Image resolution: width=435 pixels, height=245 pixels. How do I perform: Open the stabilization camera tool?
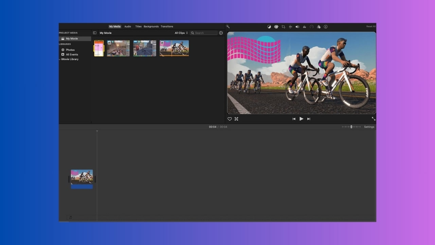point(291,27)
